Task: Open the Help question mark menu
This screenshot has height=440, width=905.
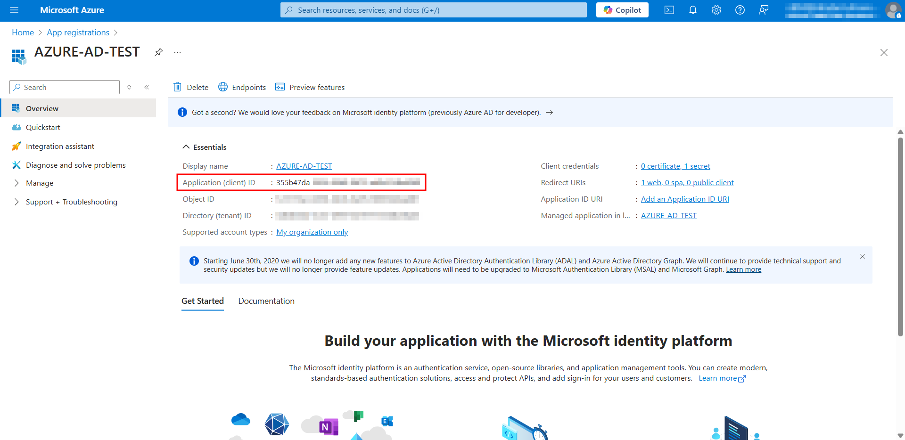Action: 740,10
